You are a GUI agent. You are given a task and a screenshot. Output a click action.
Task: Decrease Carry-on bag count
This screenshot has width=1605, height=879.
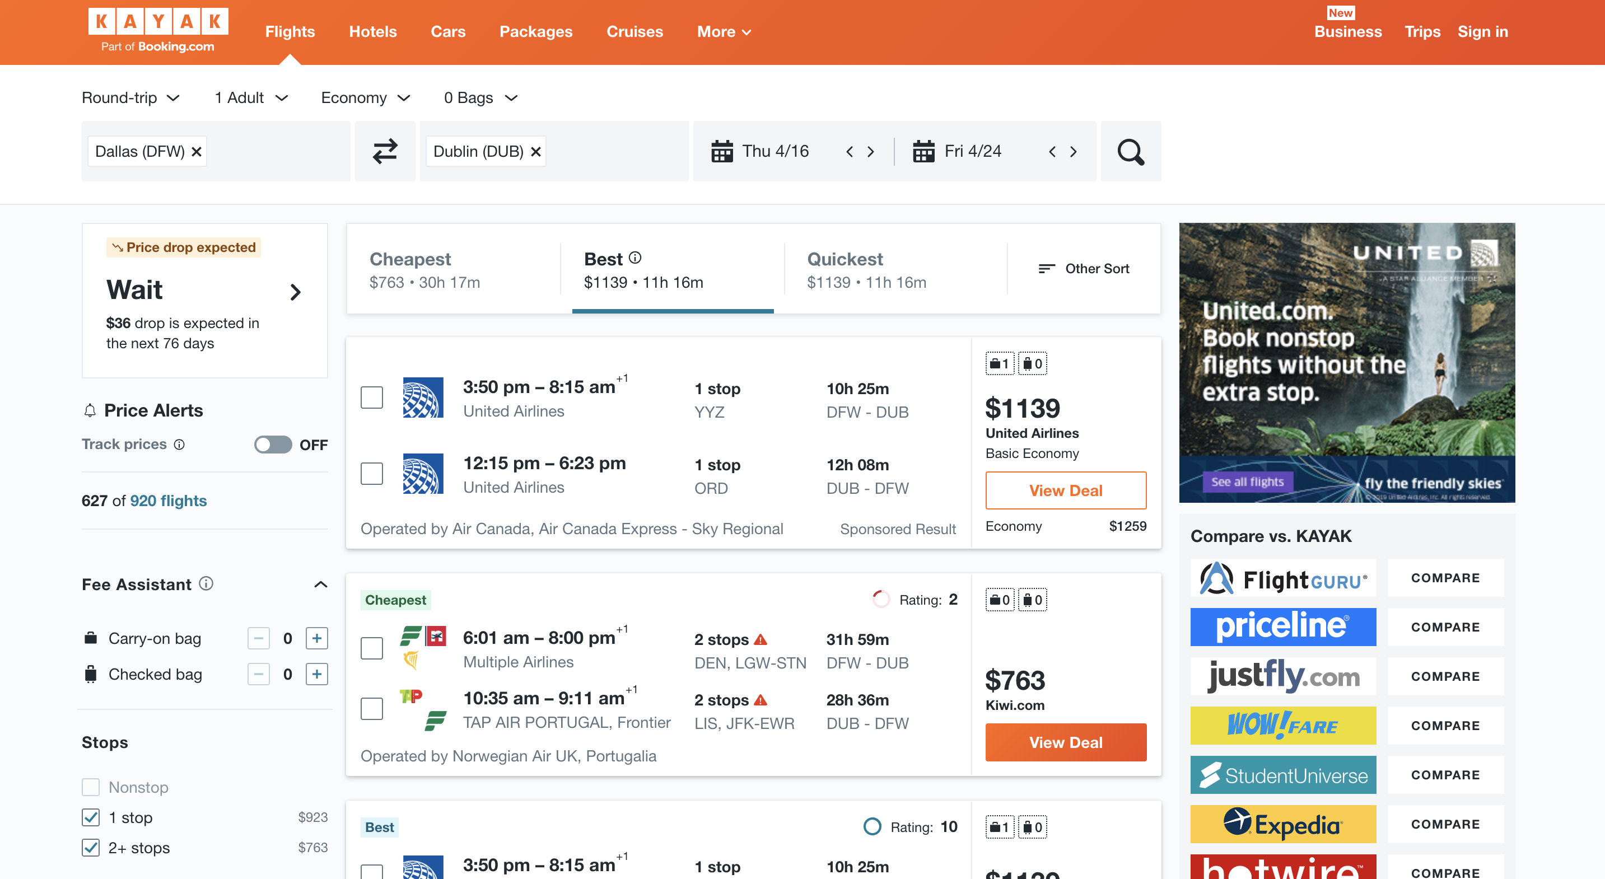[259, 639]
